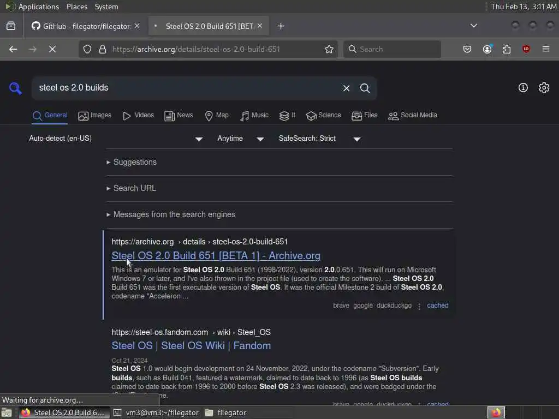Go back to the previous page

click(13, 49)
